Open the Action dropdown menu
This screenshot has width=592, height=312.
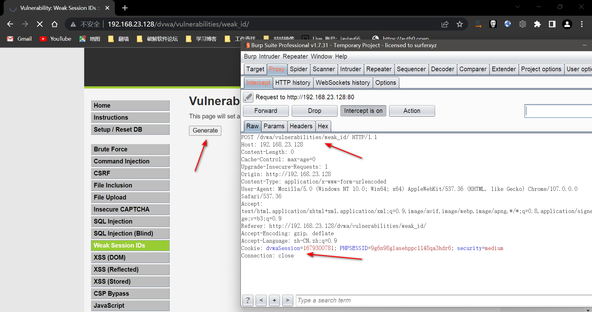pos(412,111)
